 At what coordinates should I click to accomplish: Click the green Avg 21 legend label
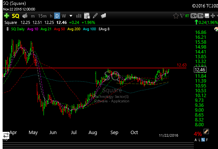(46, 29)
